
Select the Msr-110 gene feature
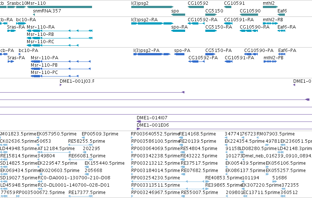59,7
